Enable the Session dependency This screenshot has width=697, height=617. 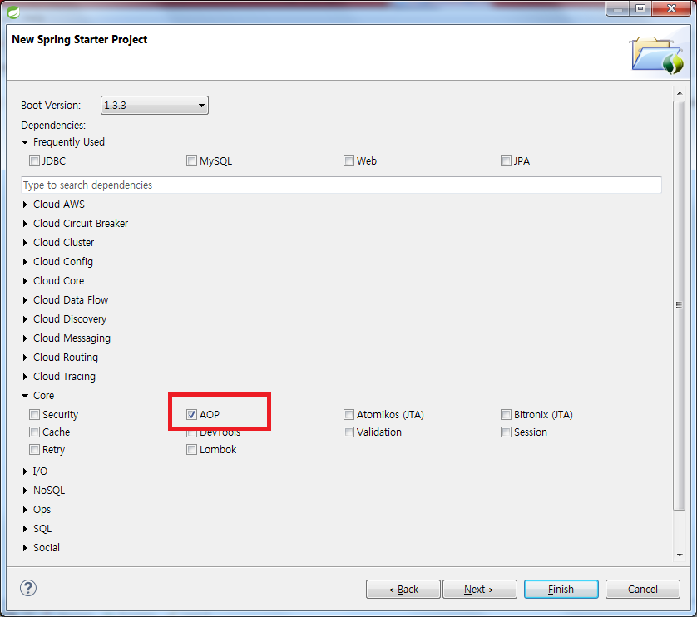tap(506, 432)
